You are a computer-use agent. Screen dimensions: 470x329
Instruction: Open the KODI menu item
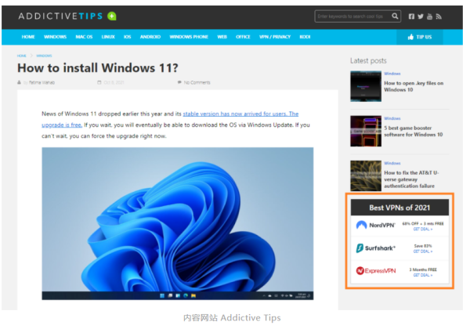(305, 37)
